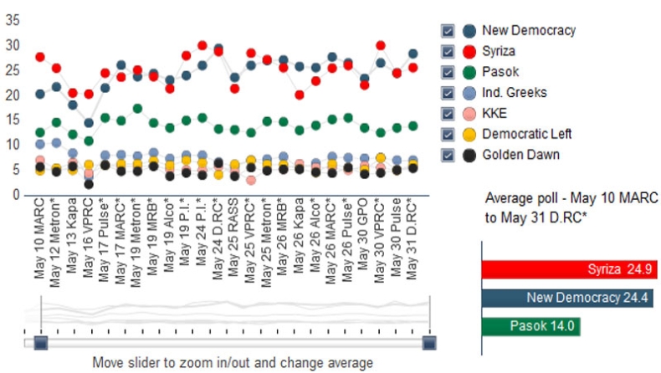Click the left zoom slider handle

(x=41, y=343)
